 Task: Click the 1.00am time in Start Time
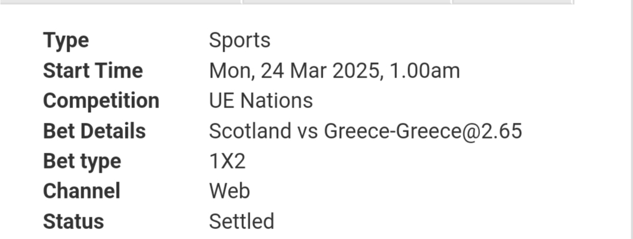pyautogui.click(x=425, y=71)
